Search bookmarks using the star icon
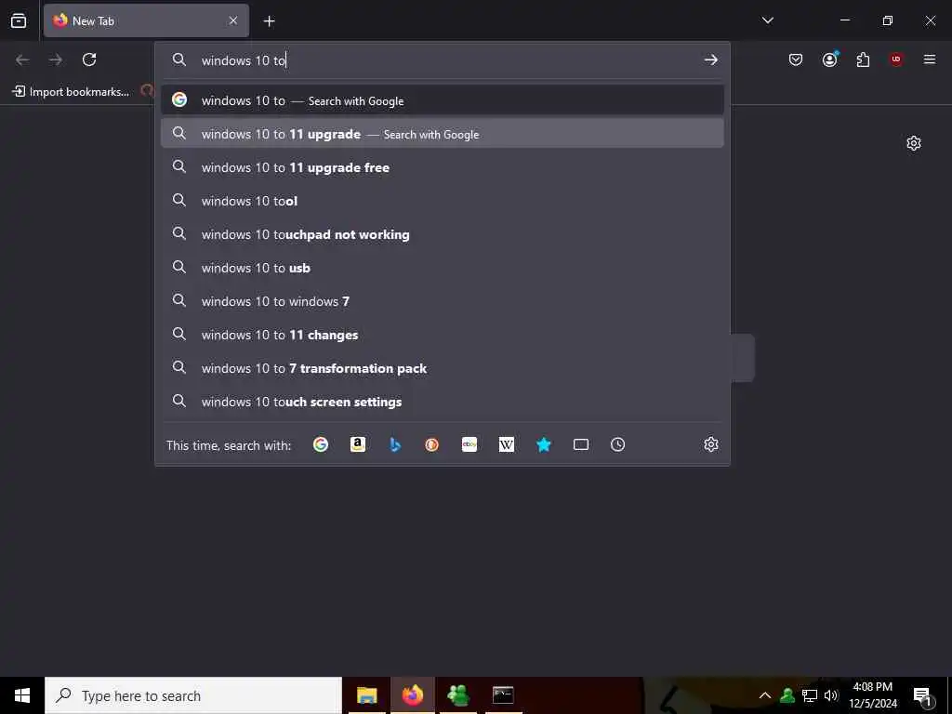Image resolution: width=952 pixels, height=714 pixels. (x=543, y=444)
